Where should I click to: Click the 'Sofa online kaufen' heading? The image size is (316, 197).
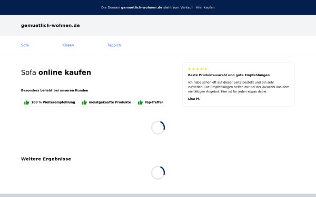tap(56, 72)
